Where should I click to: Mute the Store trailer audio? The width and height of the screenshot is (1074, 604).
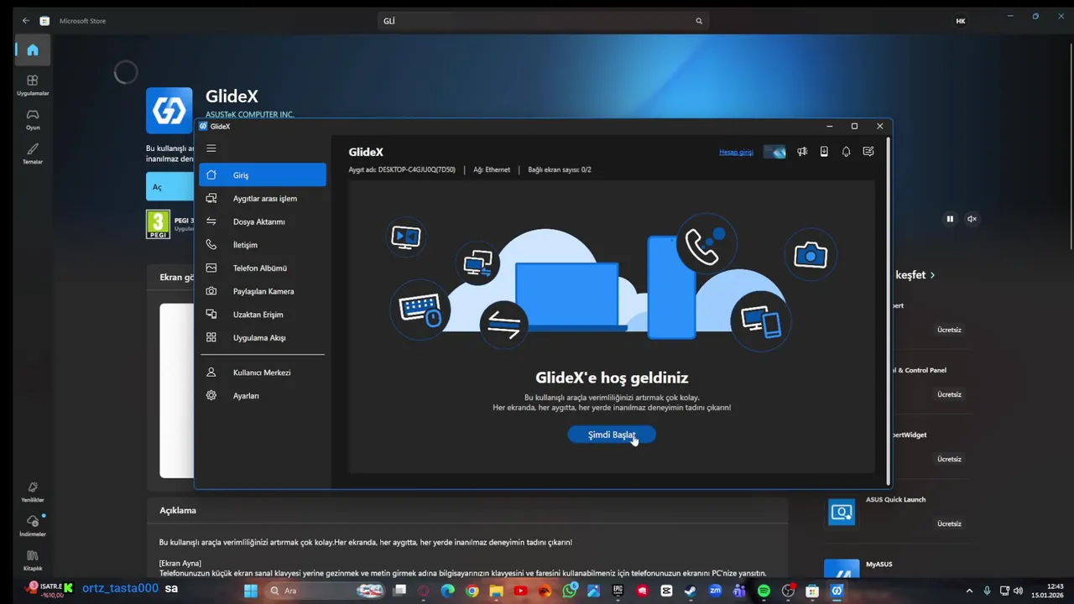click(x=972, y=219)
